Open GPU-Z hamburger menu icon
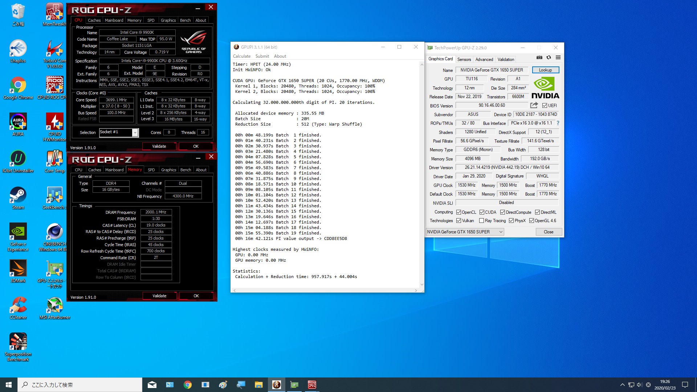Screen dimensions: 697x392 pyautogui.click(x=558, y=58)
